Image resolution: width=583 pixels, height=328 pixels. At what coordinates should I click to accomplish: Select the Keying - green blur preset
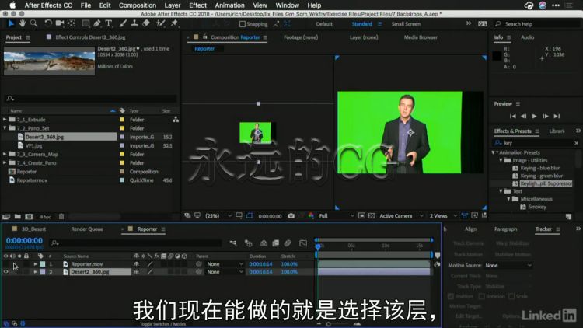tap(541, 176)
